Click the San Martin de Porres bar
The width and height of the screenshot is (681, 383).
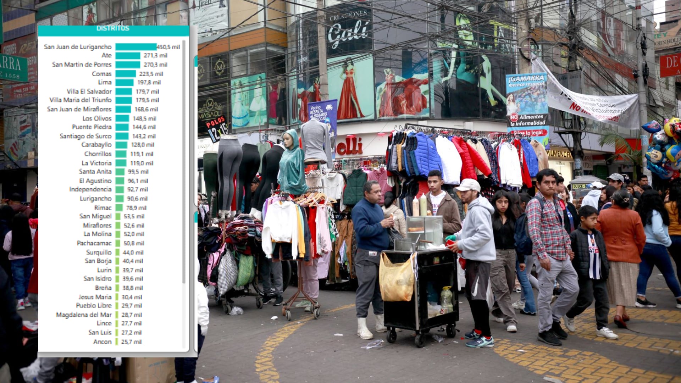(128, 65)
